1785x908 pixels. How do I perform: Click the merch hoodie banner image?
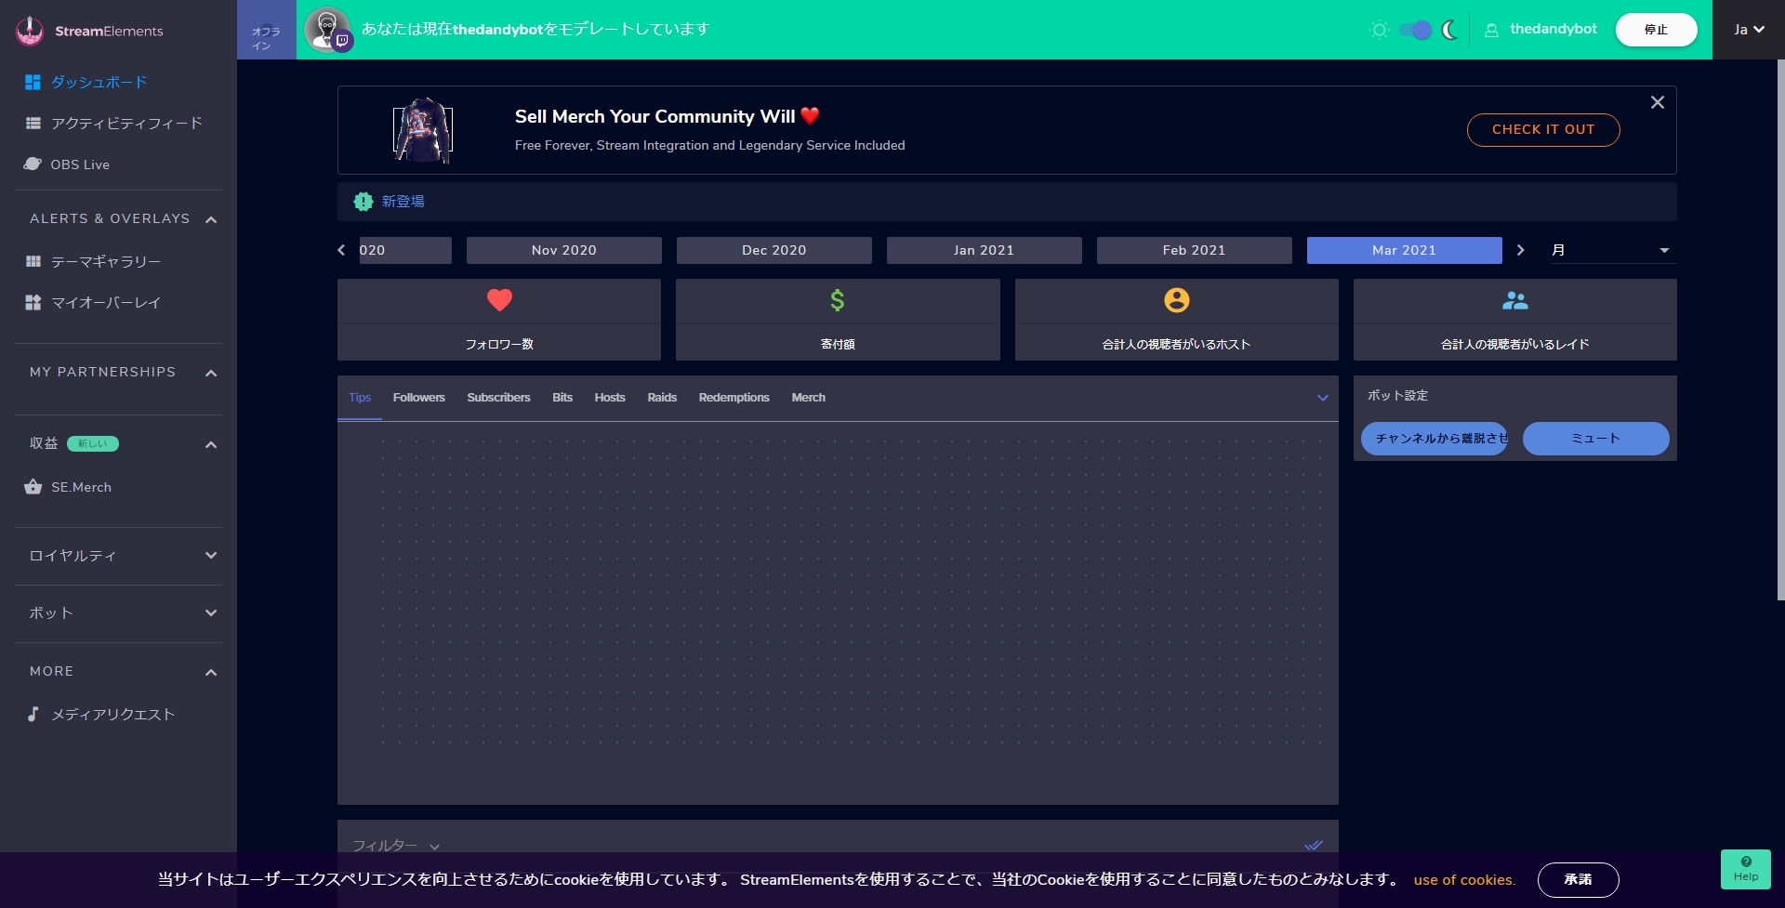(x=422, y=129)
